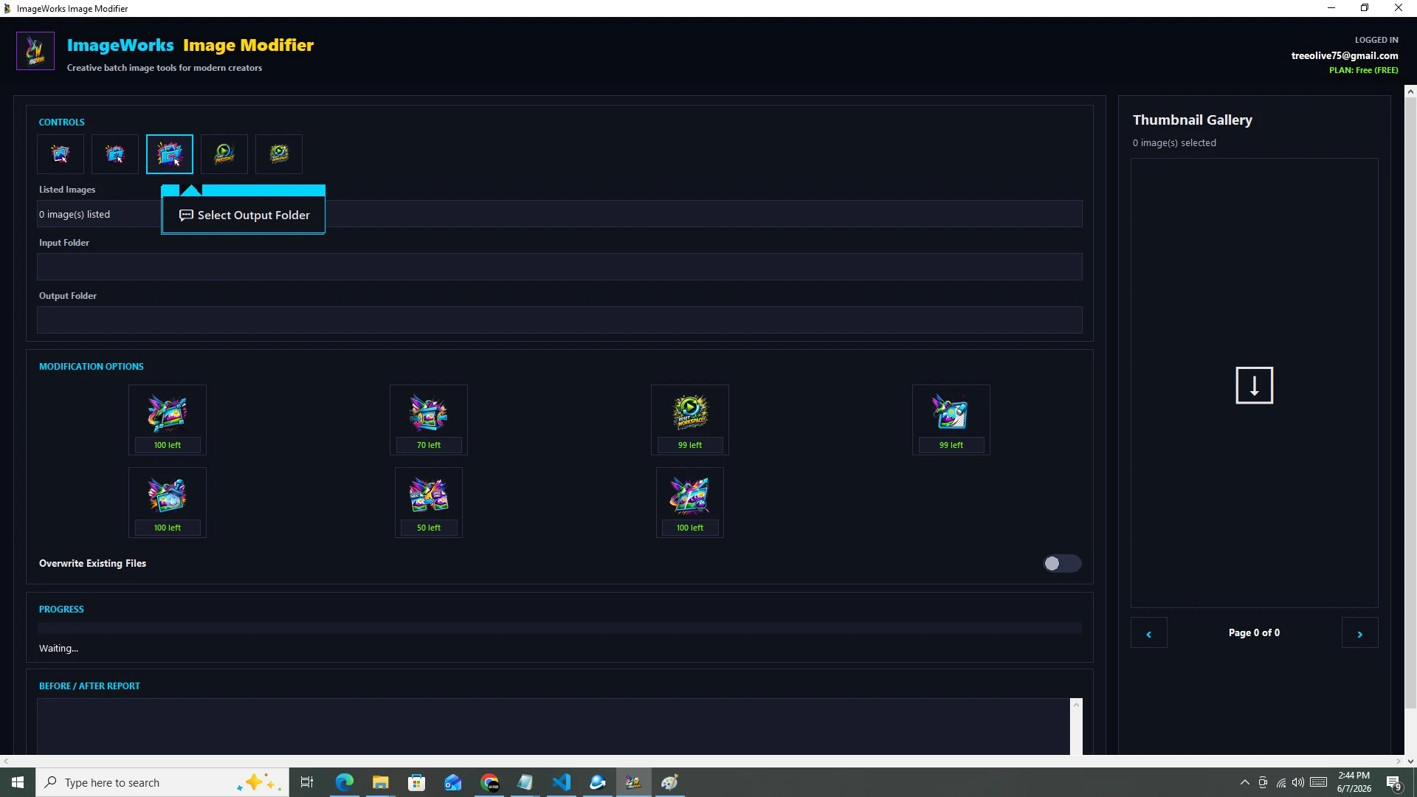Click the download arrow icon in Thumbnail Gallery
The height and width of the screenshot is (797, 1417).
pyautogui.click(x=1255, y=385)
